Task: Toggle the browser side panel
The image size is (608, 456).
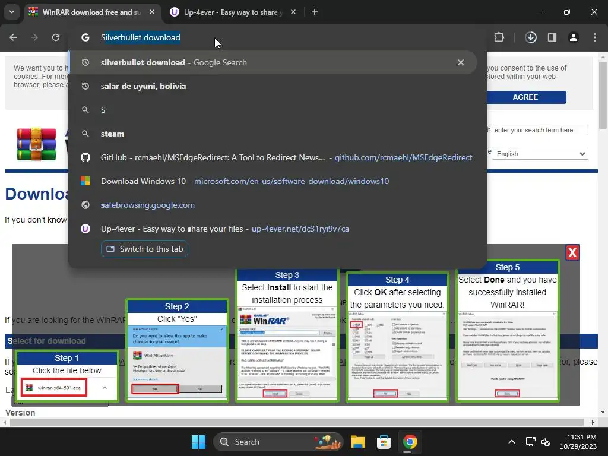Action: (552, 37)
